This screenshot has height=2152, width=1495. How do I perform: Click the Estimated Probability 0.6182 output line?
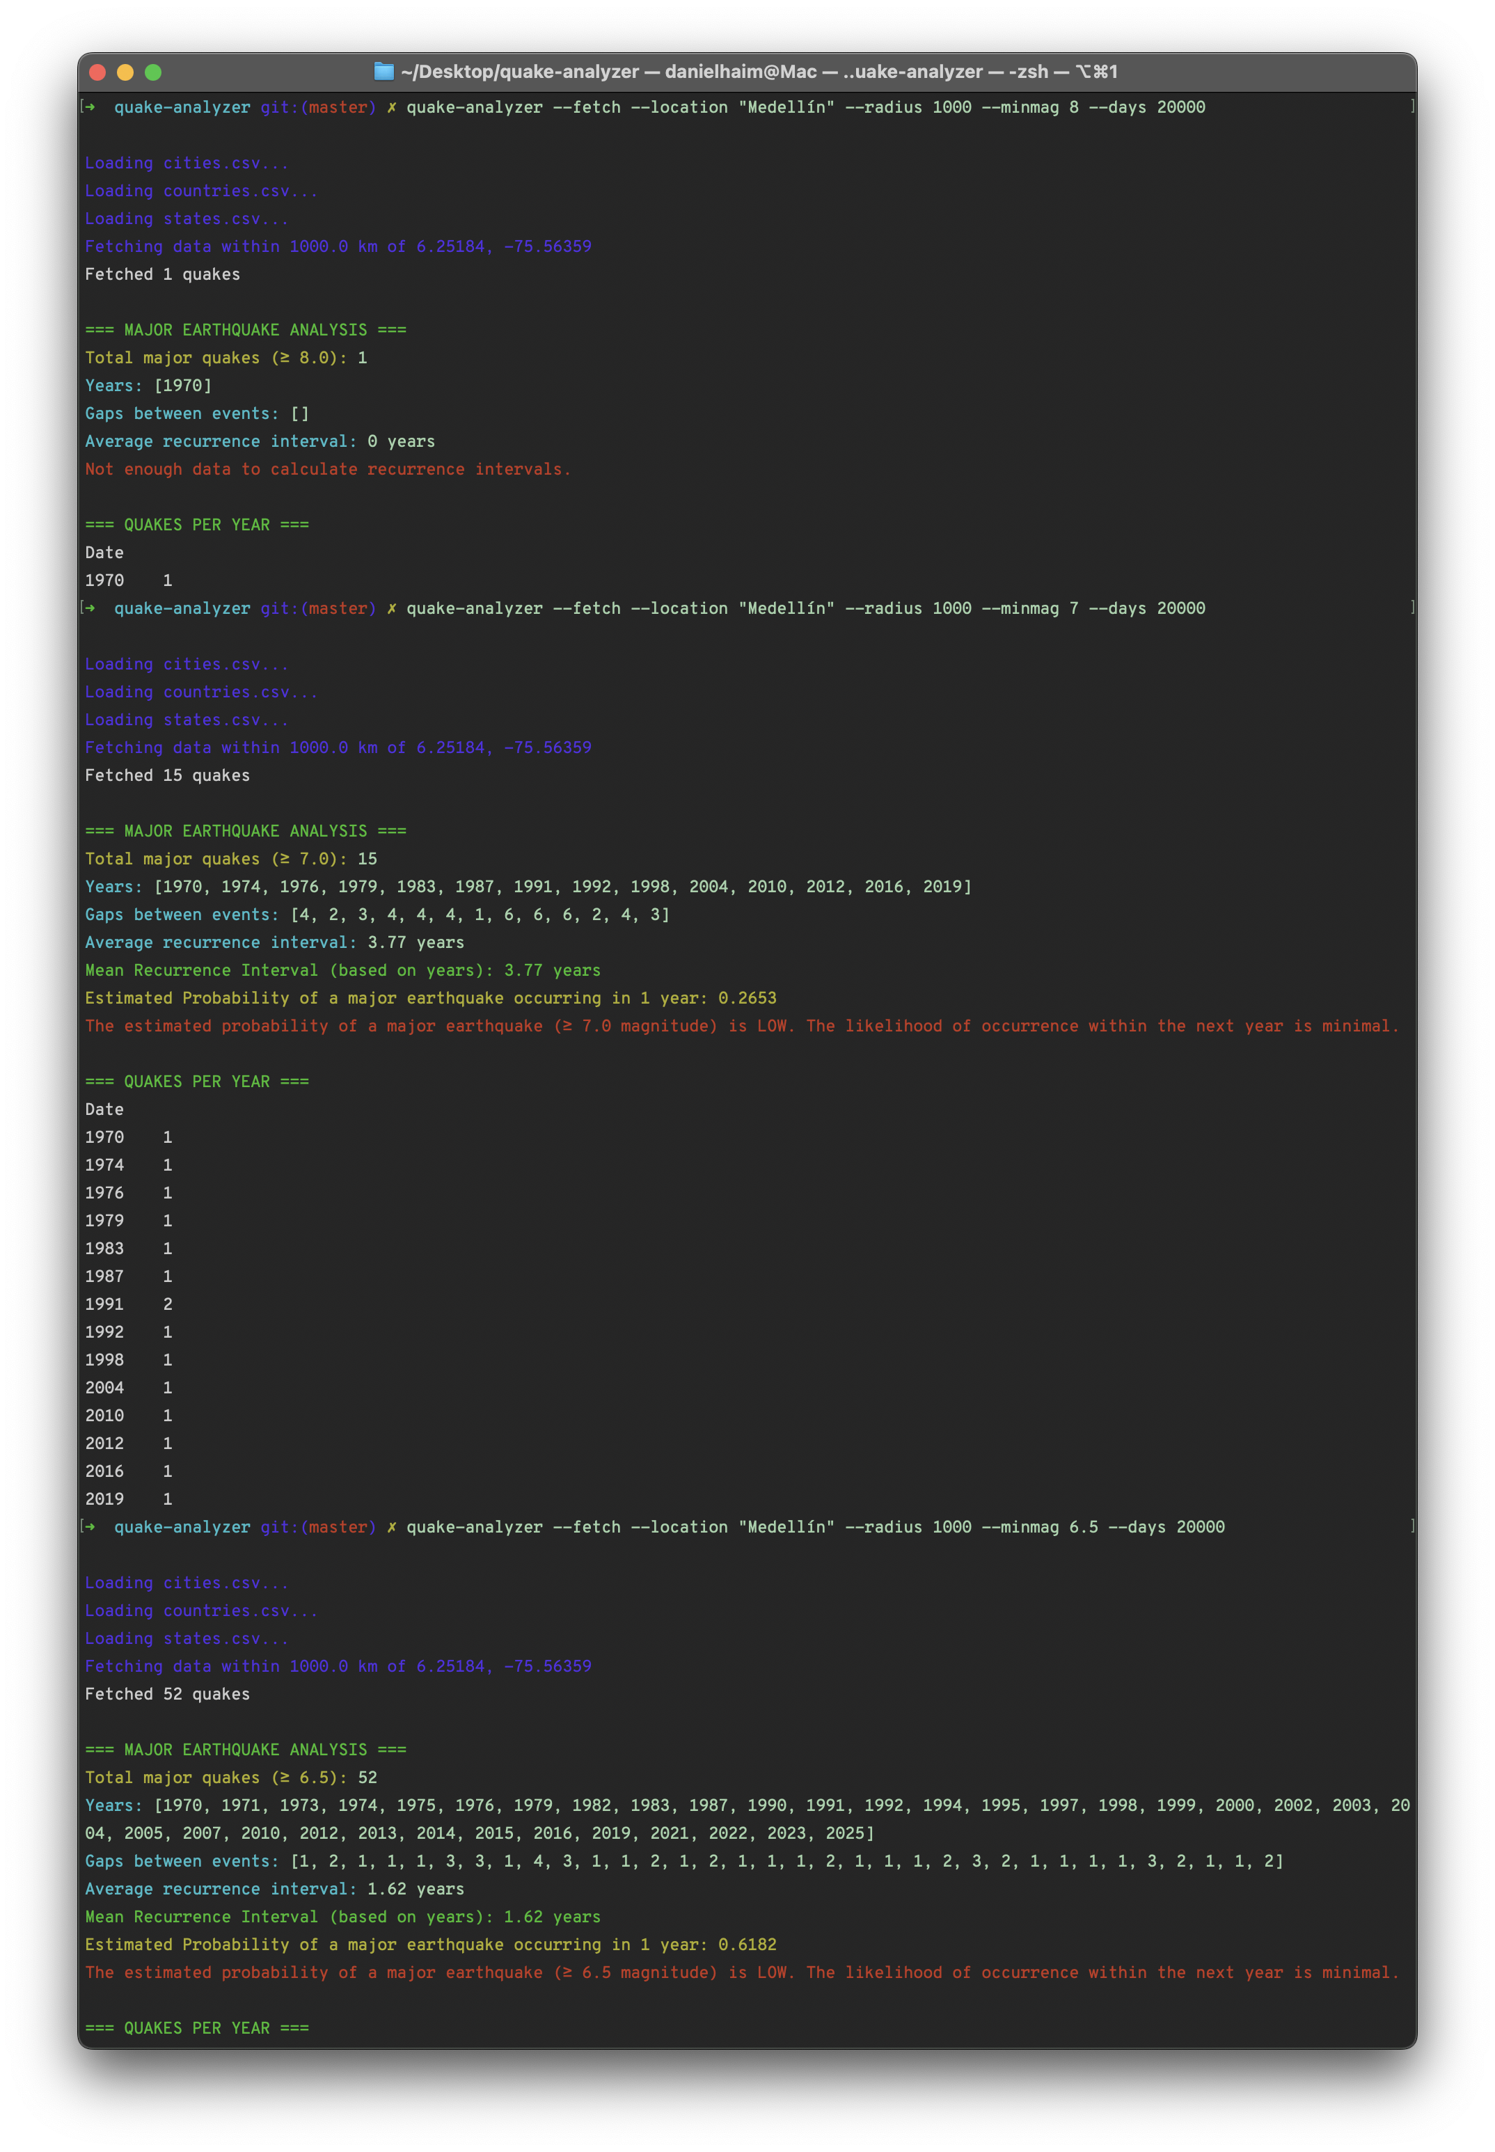(429, 1944)
